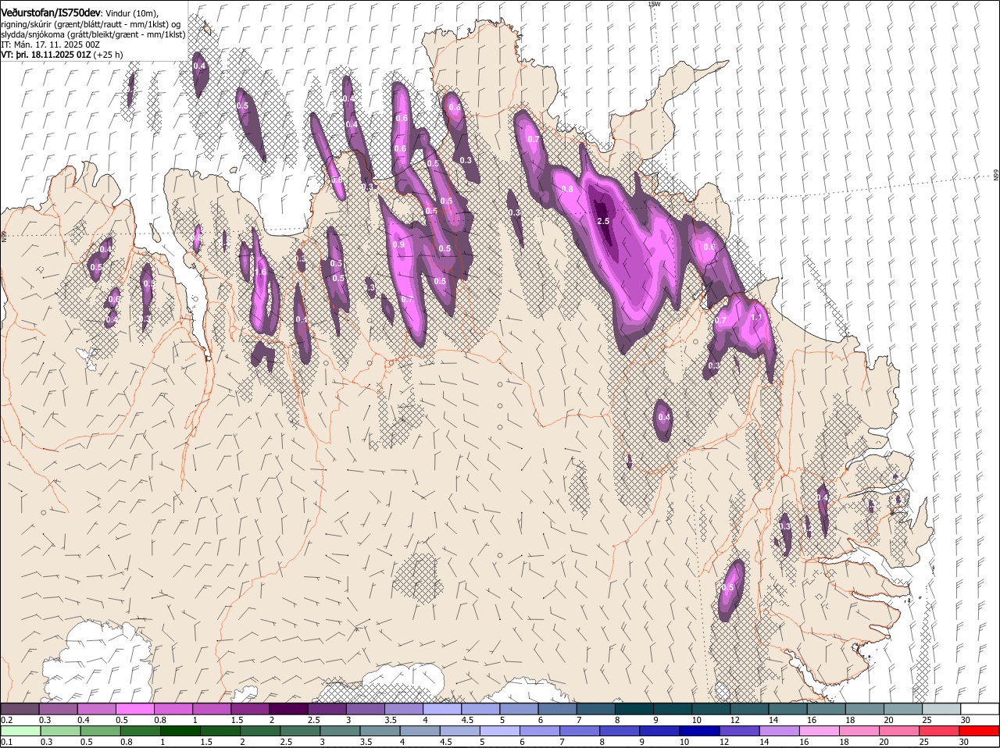Select bright red rain swatch above 30
The width and height of the screenshot is (1000, 748).
pos(980,732)
